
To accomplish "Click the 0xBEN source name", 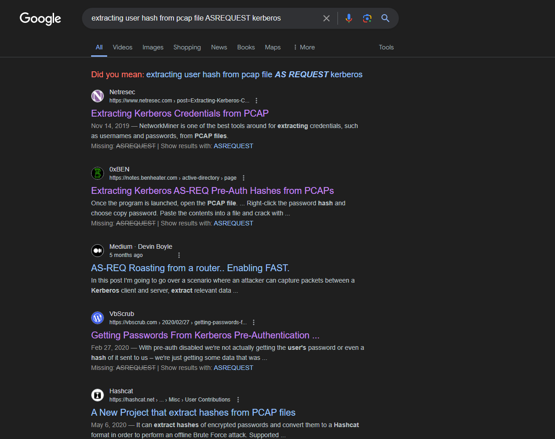I will [x=120, y=169].
